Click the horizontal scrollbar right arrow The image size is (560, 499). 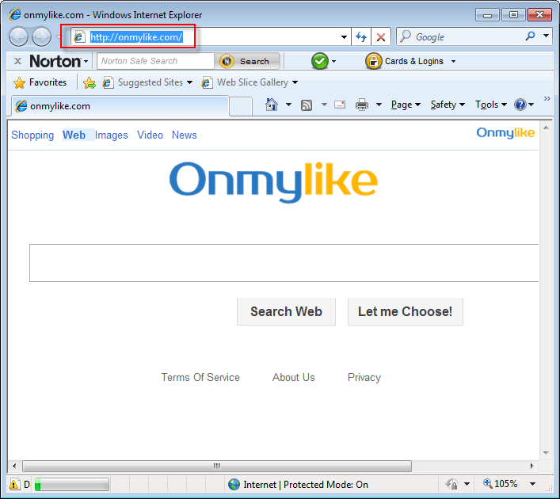pos(531,466)
